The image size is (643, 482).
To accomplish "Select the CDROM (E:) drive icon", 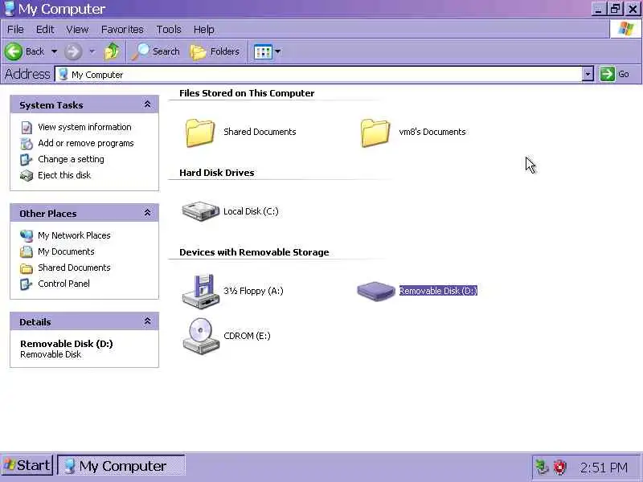I will [x=200, y=336].
